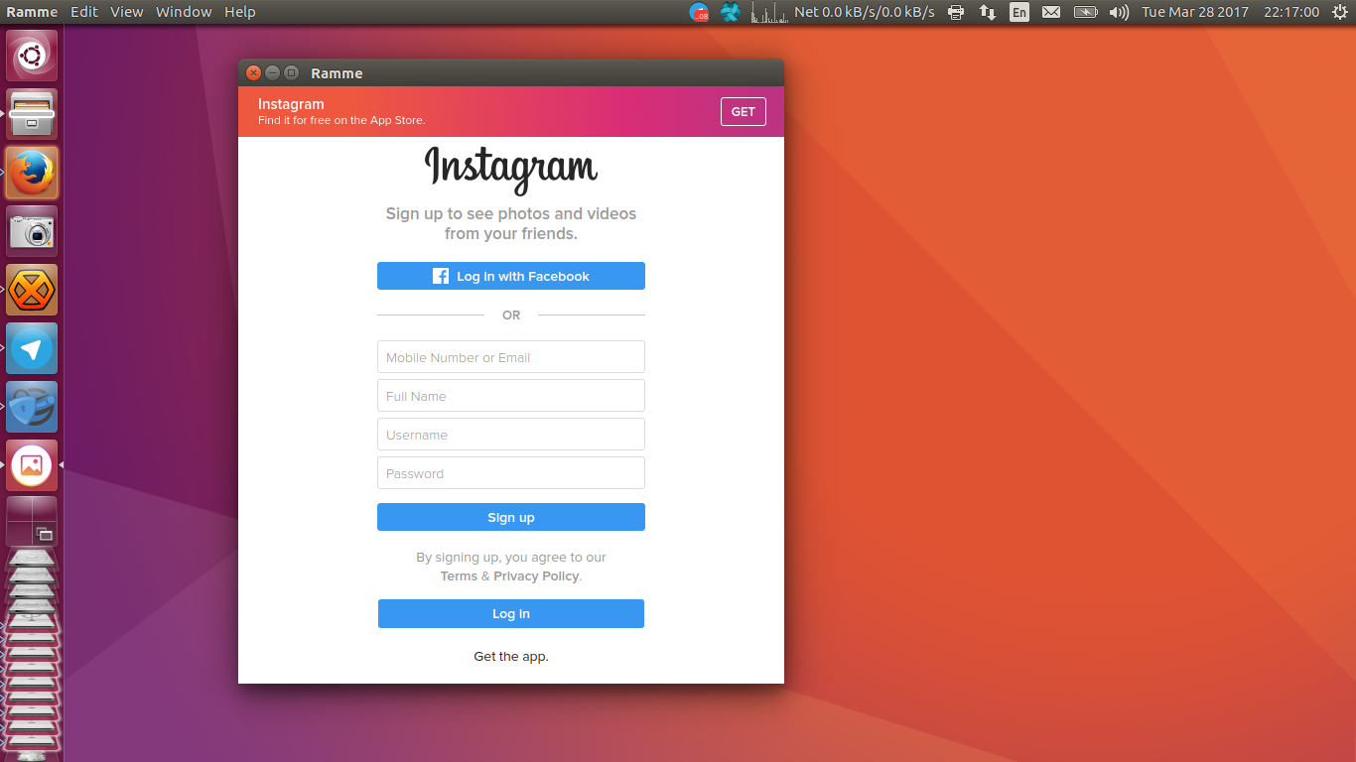This screenshot has width=1356, height=762.
Task: Click the Get the app link
Action: (x=511, y=657)
